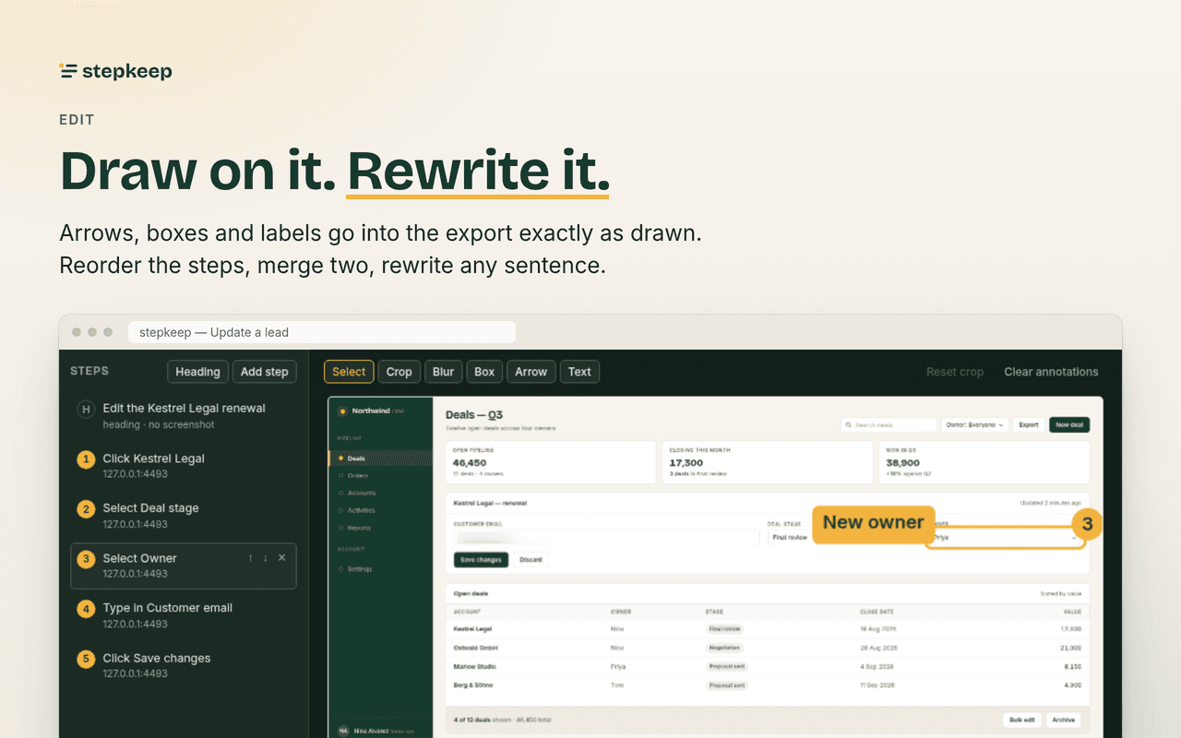Screen dimensions: 1181x738
Task: Select the 'Type in Customer email' step
Action: pos(184,615)
